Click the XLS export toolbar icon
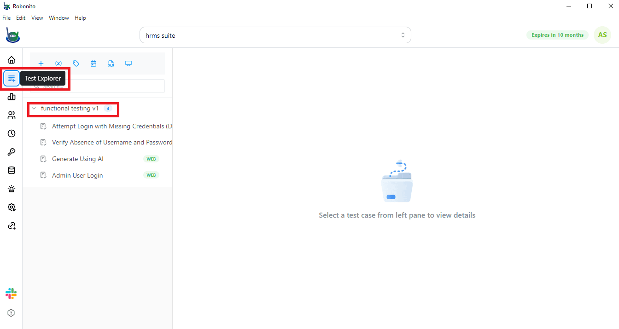619x329 pixels. (111, 63)
